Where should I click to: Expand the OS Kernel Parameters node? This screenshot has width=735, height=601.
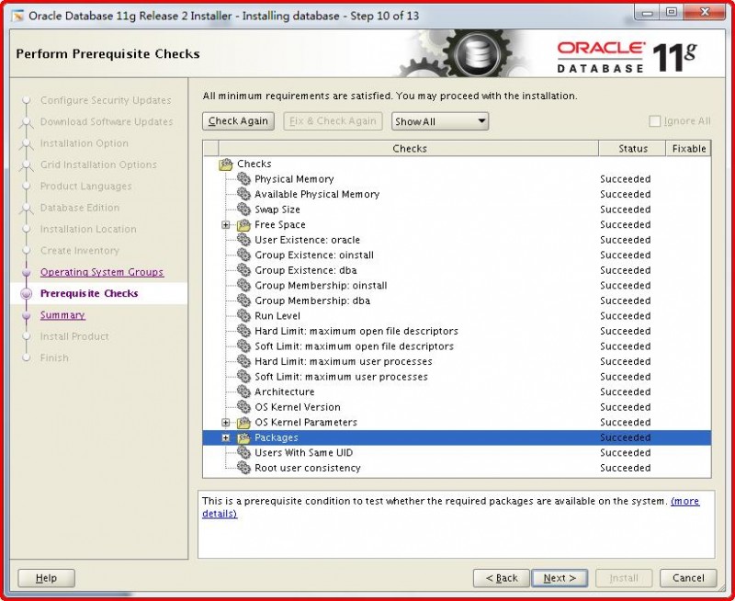pyautogui.click(x=226, y=422)
